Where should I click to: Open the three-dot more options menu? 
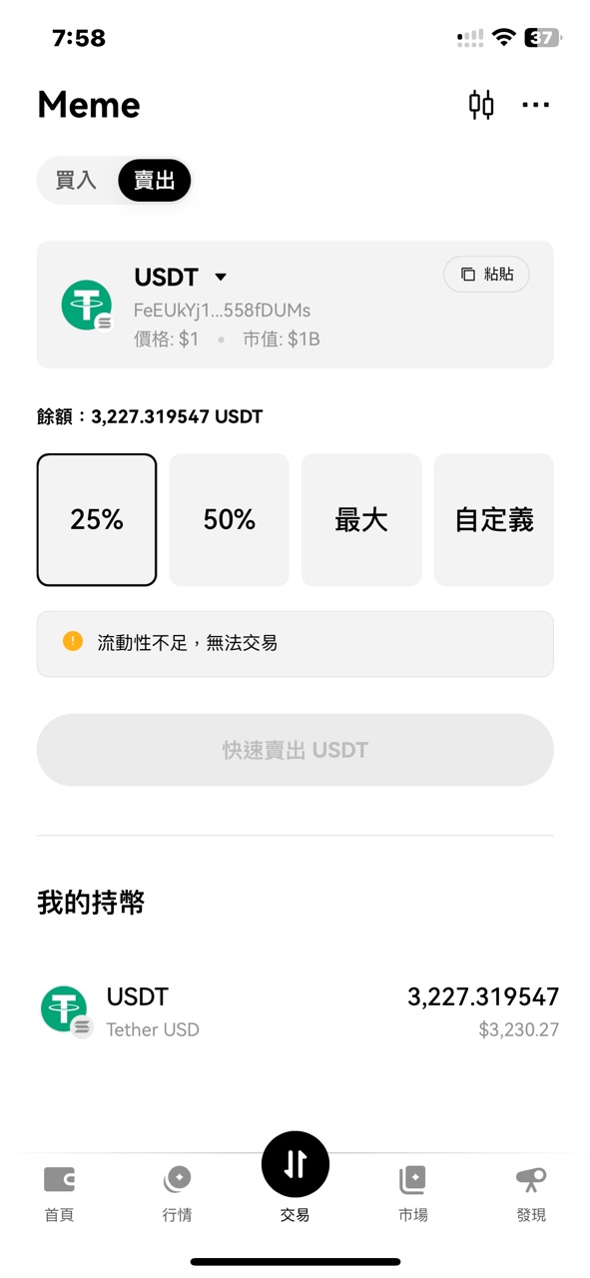point(536,105)
